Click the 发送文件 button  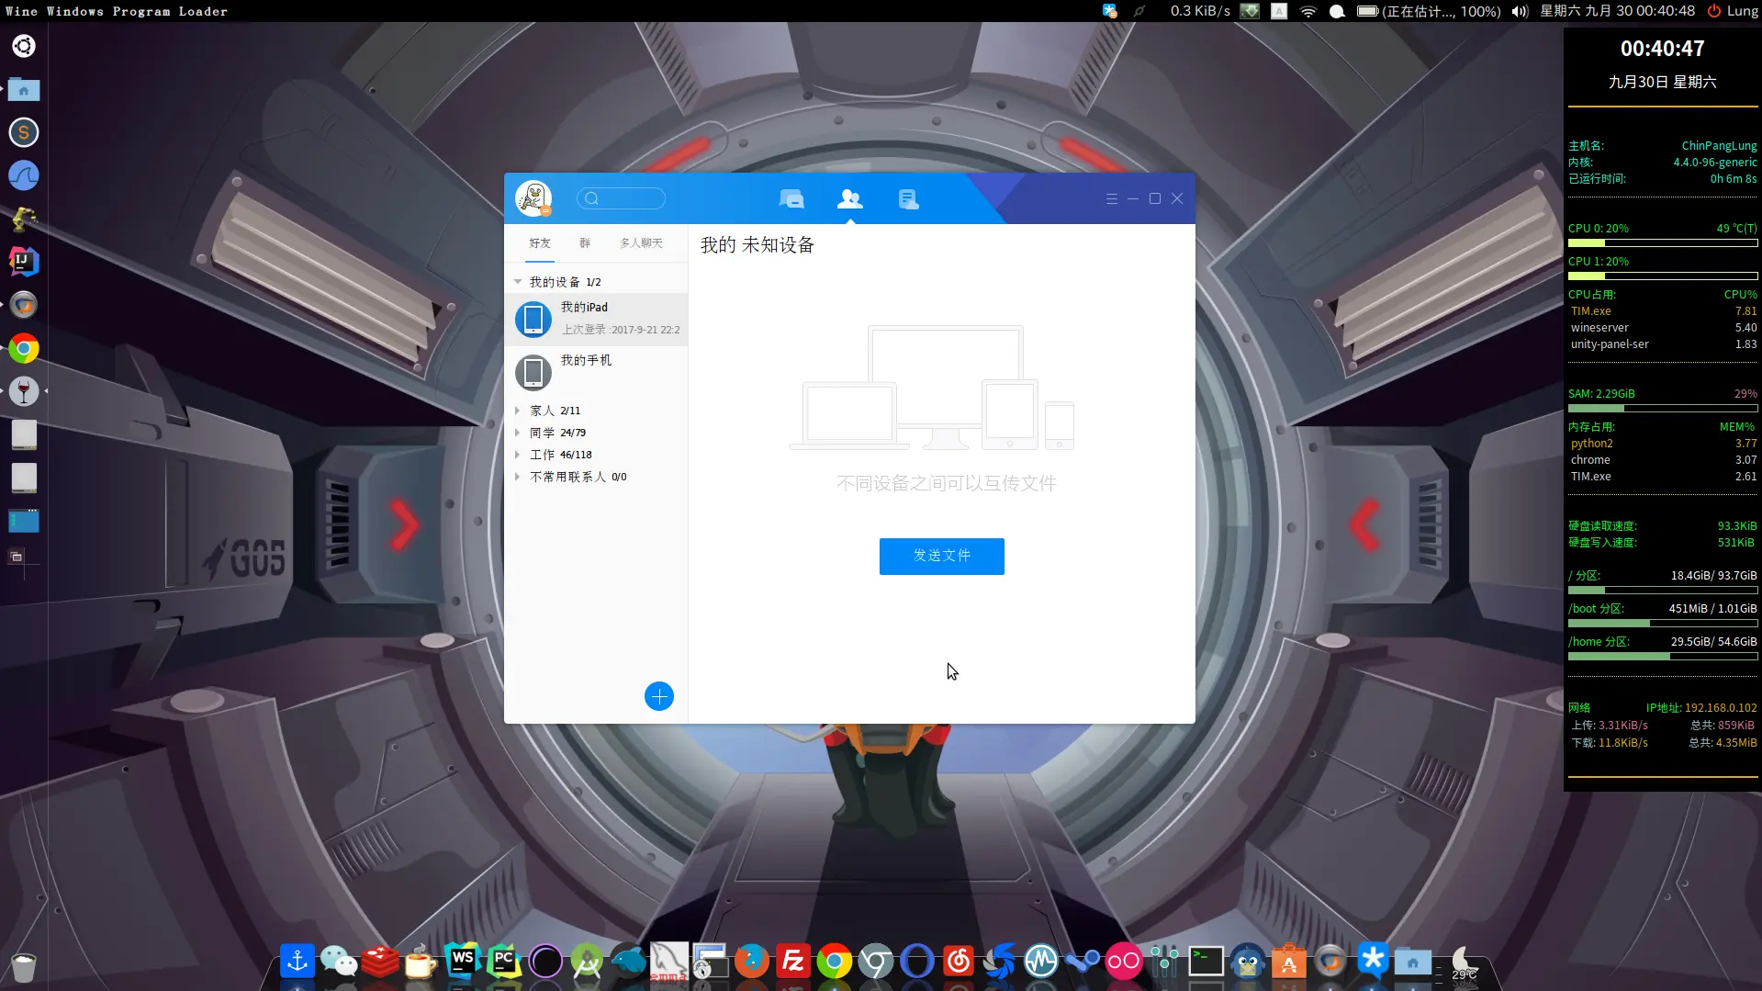point(941,557)
